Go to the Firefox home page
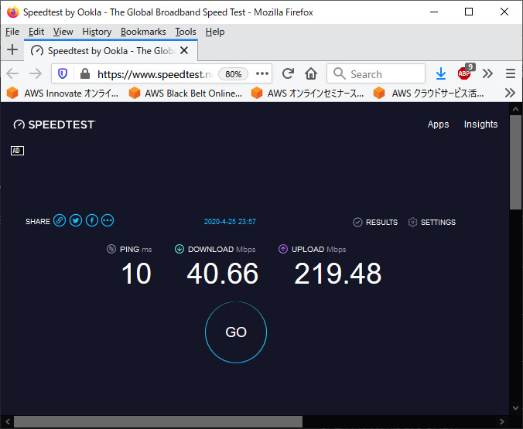The image size is (523, 429). click(311, 73)
